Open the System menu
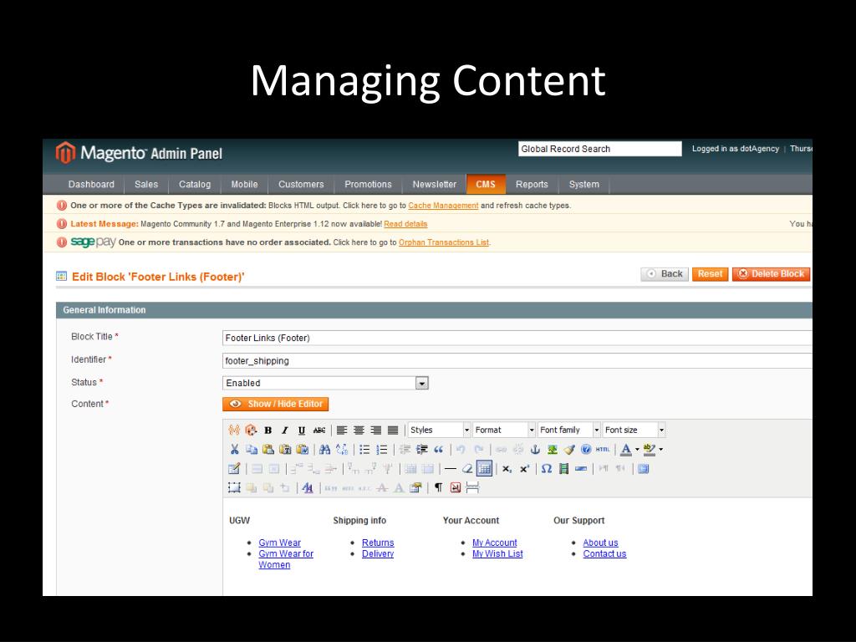This screenshot has width=856, height=642. pos(584,185)
